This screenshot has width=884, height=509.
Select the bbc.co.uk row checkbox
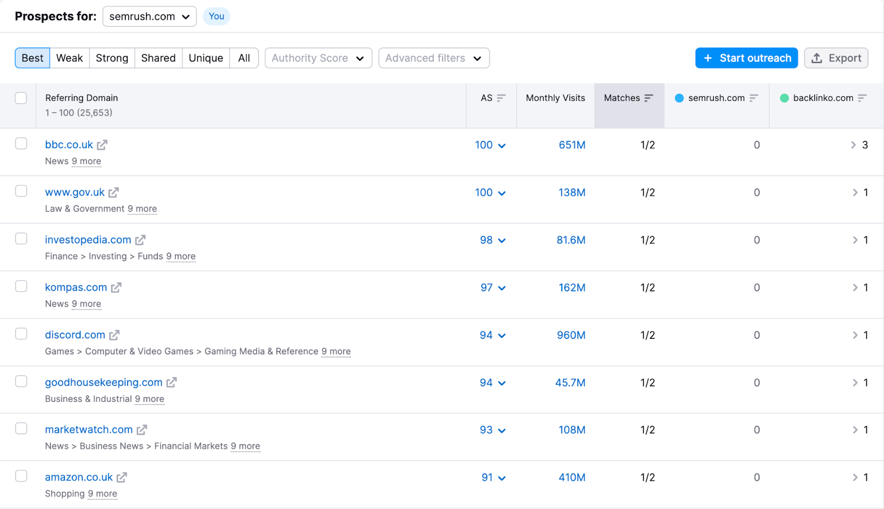[x=20, y=143]
